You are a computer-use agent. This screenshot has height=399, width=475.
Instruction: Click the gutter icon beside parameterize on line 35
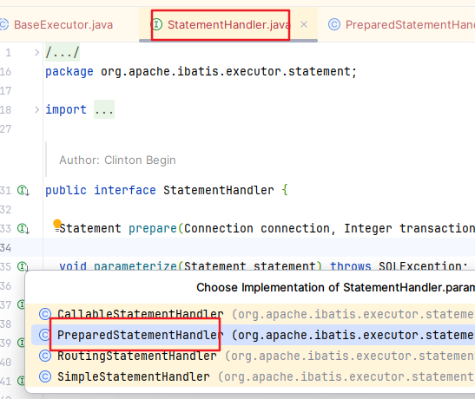(x=23, y=266)
